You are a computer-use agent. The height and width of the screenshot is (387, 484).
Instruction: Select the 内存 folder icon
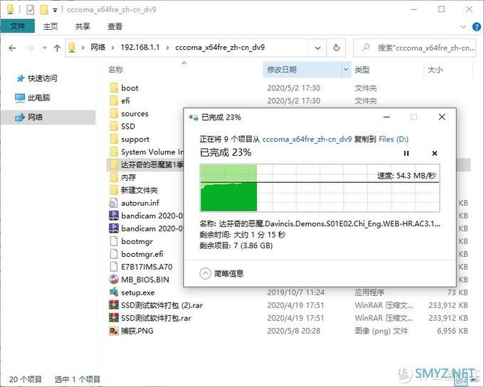tap(114, 177)
